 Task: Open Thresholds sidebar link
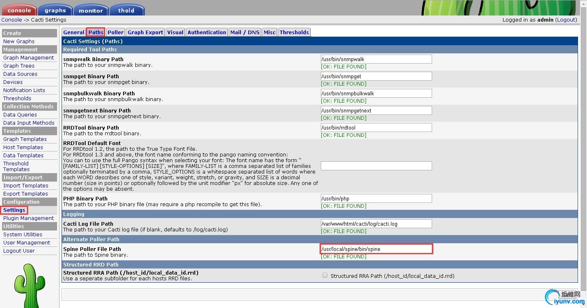(17, 98)
